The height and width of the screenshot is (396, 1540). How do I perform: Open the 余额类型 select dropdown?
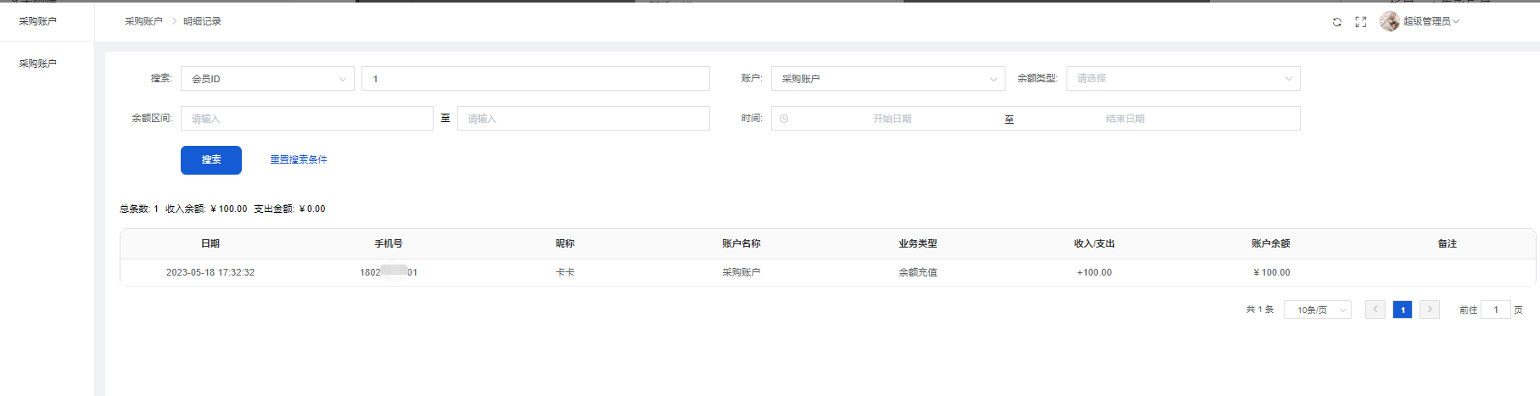pyautogui.click(x=1183, y=79)
